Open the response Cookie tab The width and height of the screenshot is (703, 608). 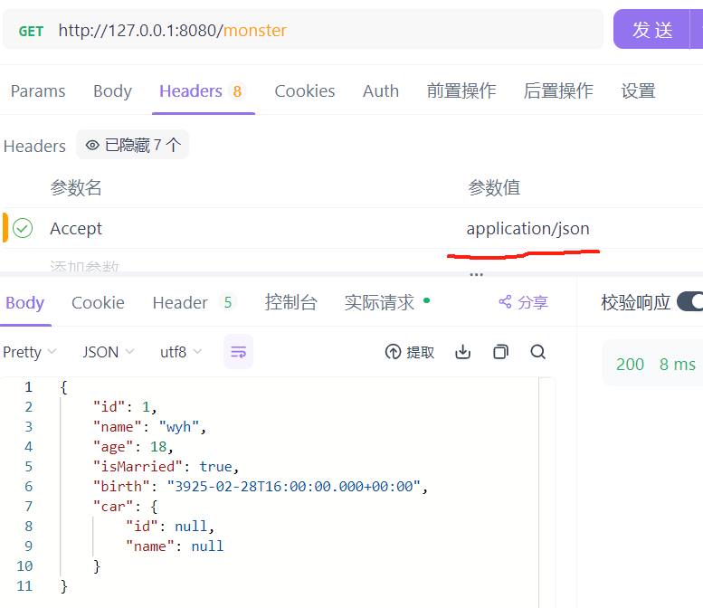(99, 303)
